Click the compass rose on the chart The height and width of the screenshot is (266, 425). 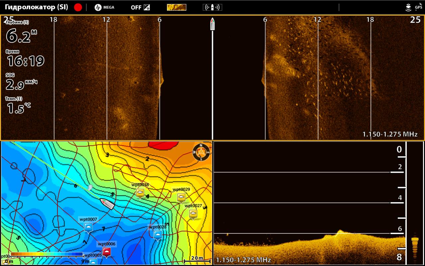coord(201,152)
